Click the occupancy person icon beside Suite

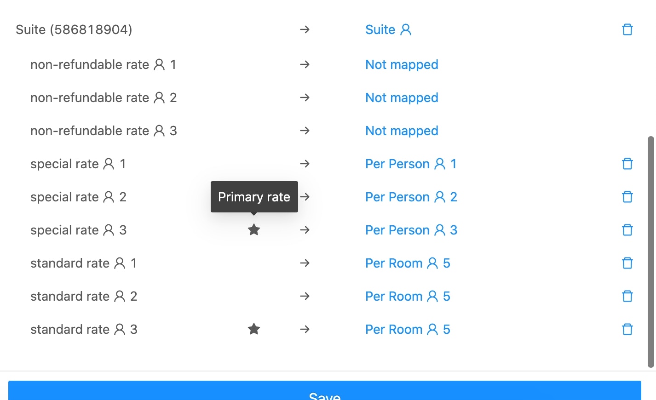(405, 29)
